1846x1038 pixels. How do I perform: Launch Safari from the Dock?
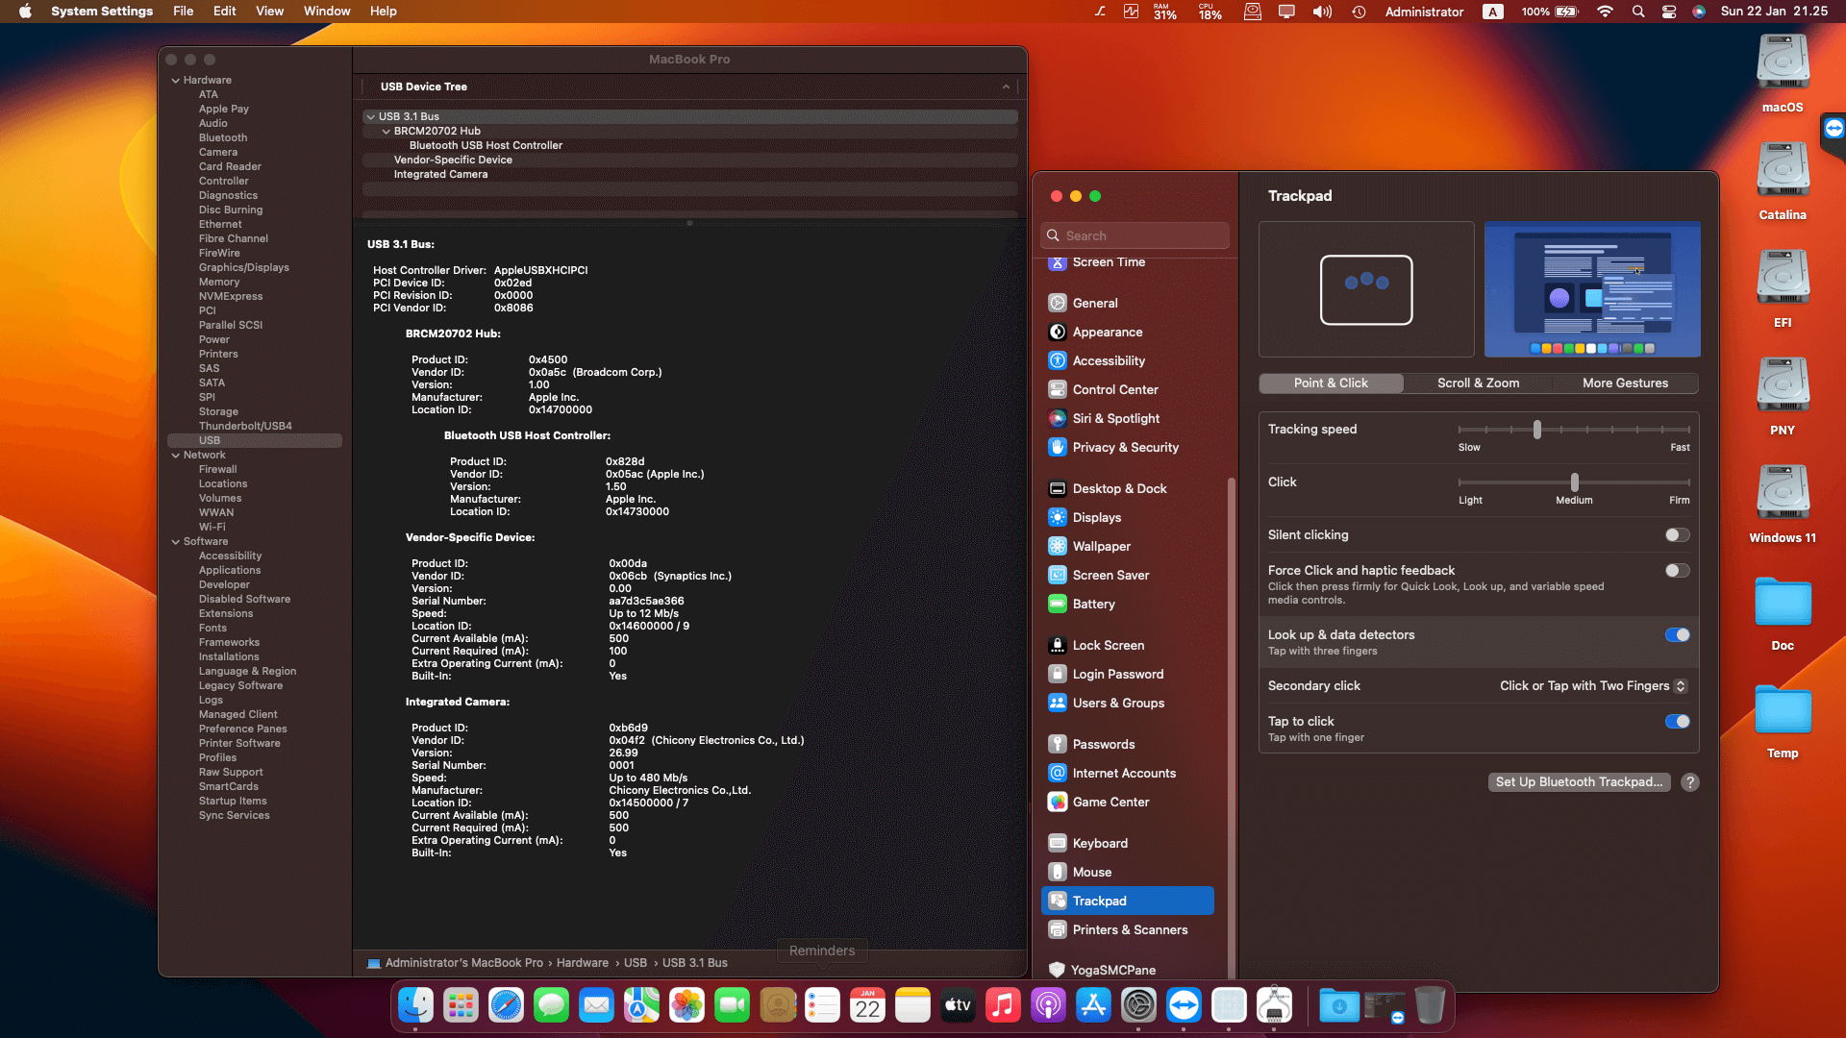click(506, 1006)
